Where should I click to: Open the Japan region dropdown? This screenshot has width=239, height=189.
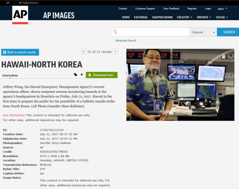pyautogui.click(x=222, y=9)
